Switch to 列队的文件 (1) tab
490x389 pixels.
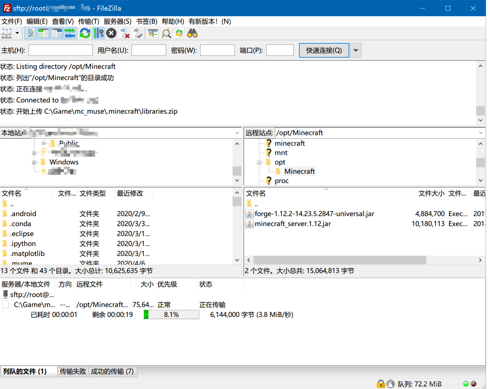pyautogui.click(x=29, y=371)
